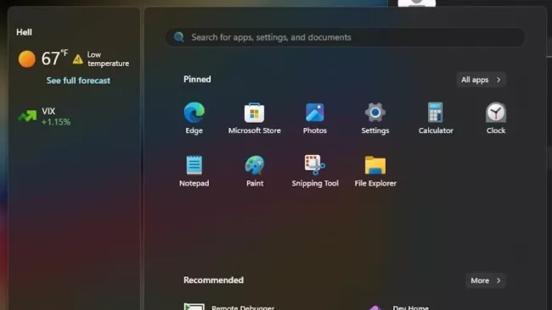This screenshot has width=552, height=310.
Task: Click the Pinned section heading
Action: pos(197,80)
